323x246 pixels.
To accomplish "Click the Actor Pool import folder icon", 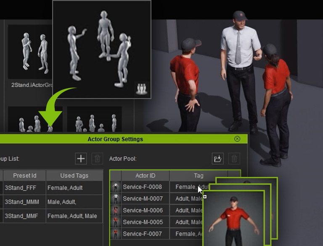I will click(217, 159).
